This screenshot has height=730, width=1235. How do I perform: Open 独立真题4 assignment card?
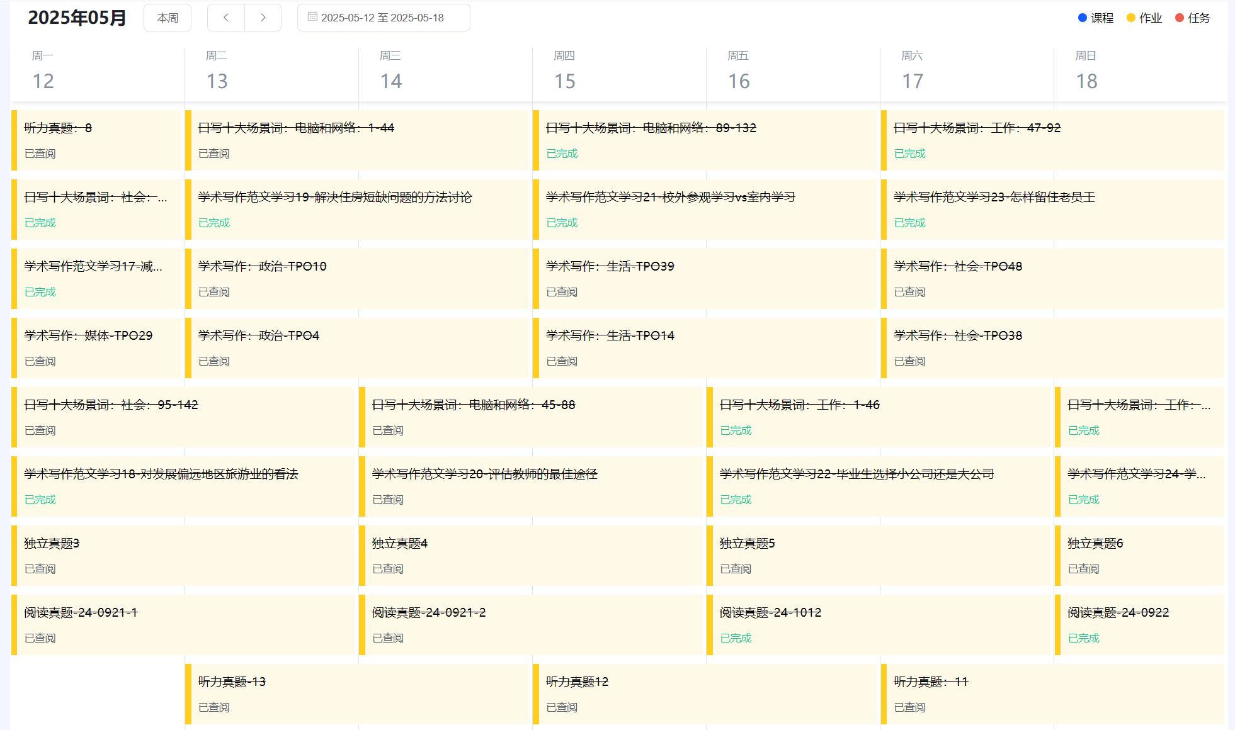399,544
